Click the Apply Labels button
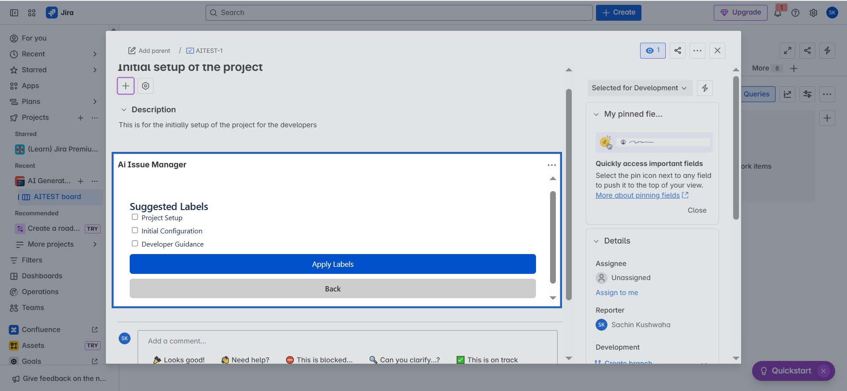Image resolution: width=847 pixels, height=391 pixels. 333,264
